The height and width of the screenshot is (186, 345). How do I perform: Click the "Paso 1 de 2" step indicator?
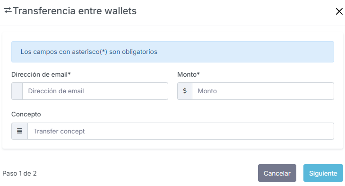(19, 173)
